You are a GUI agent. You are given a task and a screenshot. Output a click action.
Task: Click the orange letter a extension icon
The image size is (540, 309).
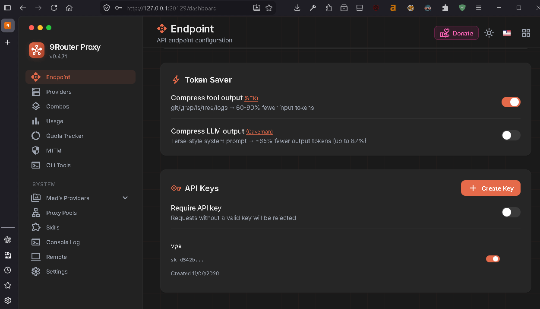393,8
